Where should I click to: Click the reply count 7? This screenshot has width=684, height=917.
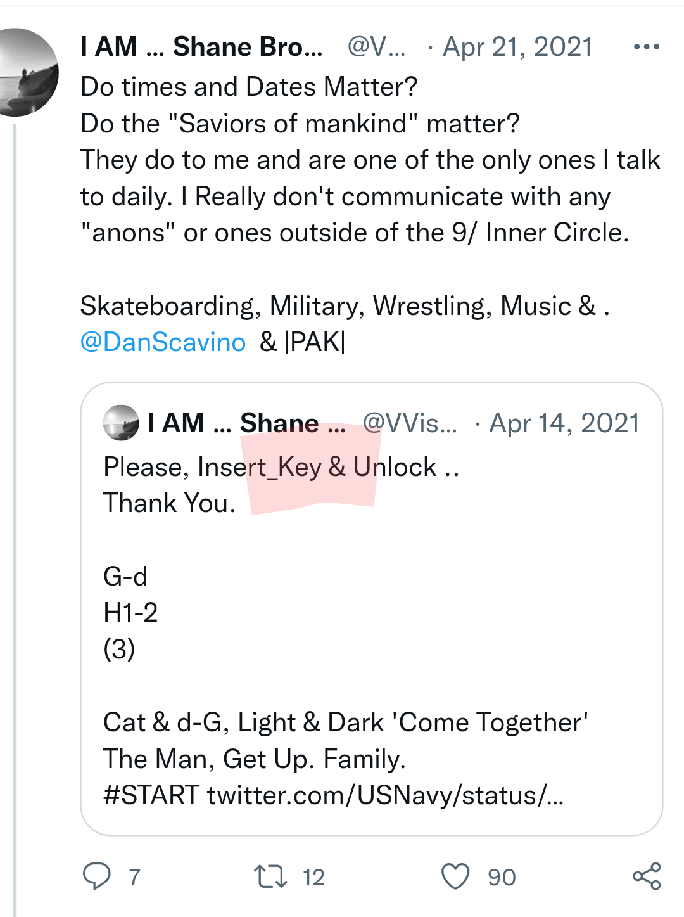[134, 877]
